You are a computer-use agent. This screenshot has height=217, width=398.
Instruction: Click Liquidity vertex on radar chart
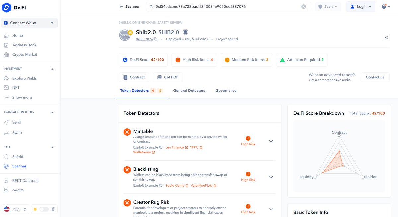pos(315,177)
